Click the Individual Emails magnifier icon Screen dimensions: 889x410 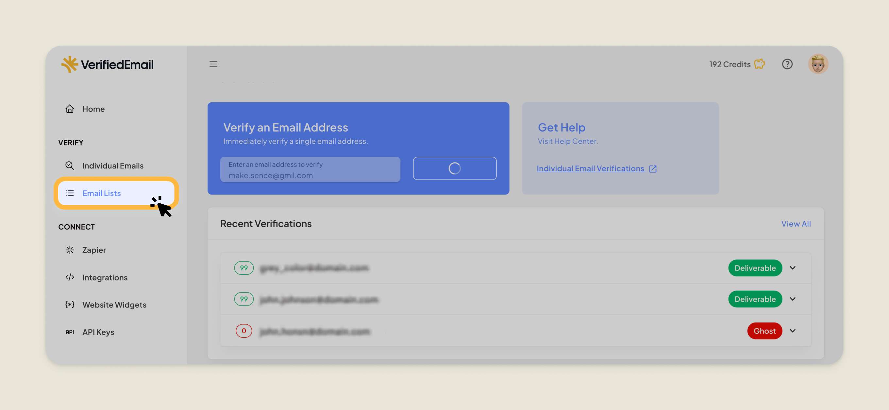(x=70, y=166)
